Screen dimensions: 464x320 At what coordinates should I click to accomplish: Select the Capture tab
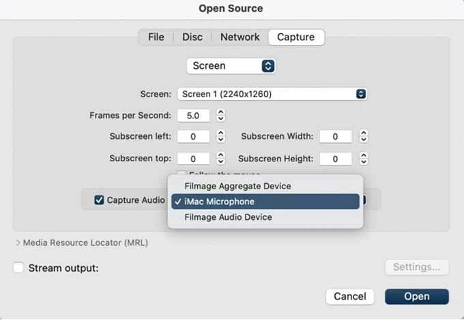coord(296,37)
